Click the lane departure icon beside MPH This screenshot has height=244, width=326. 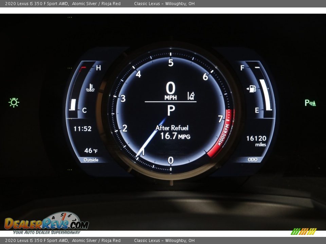tap(191, 96)
